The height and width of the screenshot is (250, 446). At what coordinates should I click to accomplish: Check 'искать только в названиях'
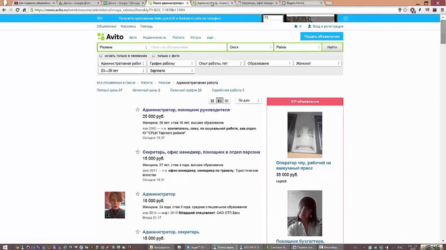tap(101, 56)
